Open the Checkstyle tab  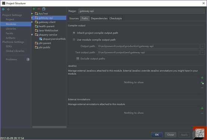click(x=116, y=18)
